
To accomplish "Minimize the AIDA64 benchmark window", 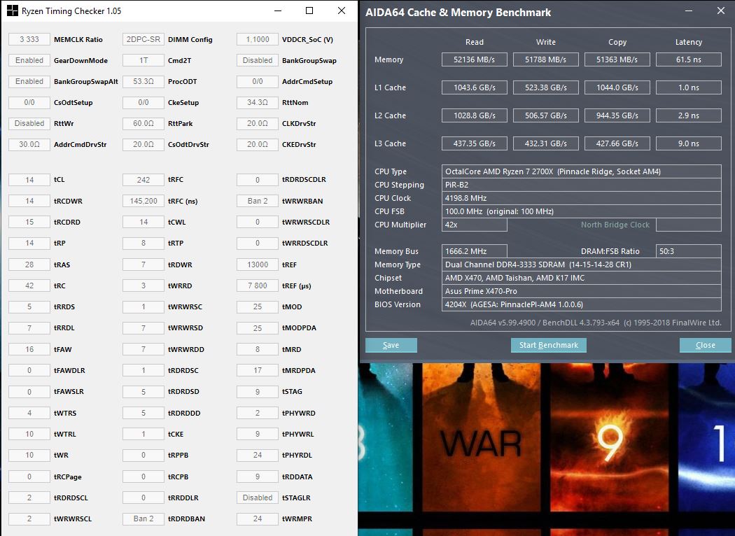I will click(689, 10).
